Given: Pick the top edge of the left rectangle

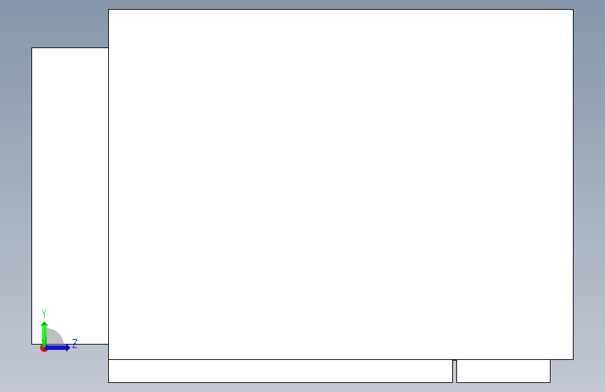Looking at the screenshot, I should [70, 48].
